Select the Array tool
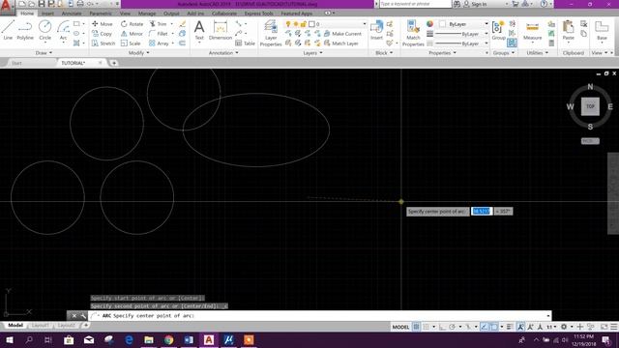Viewport: 619px width, 348px height. pos(159,43)
